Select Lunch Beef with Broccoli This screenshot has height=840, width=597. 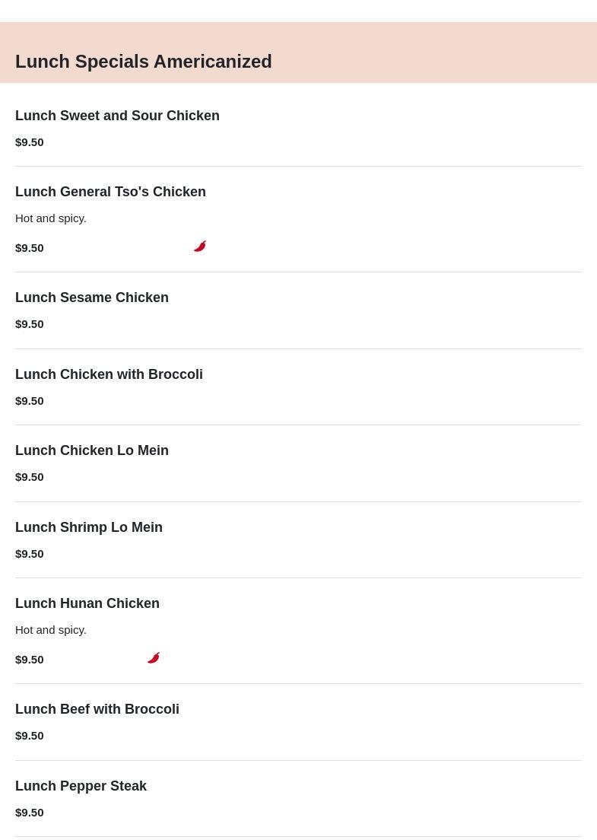(97, 709)
